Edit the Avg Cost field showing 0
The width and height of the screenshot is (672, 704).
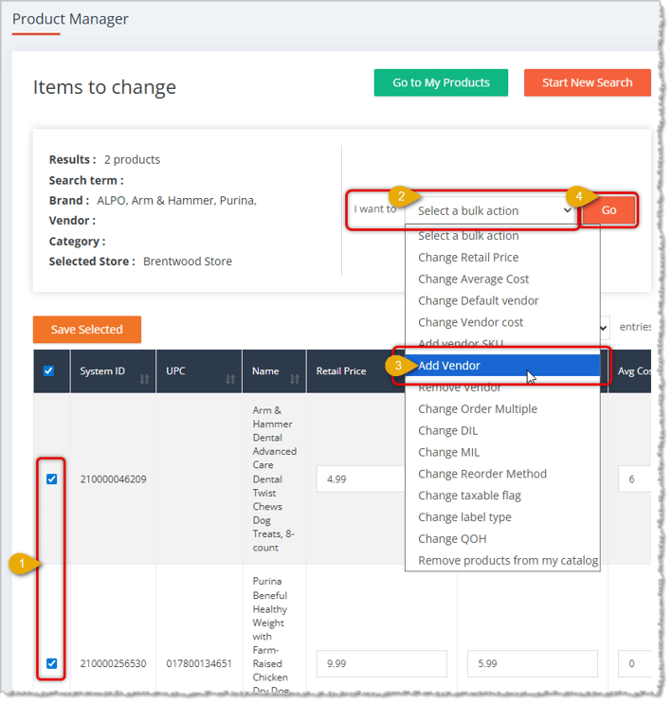pyautogui.click(x=634, y=663)
